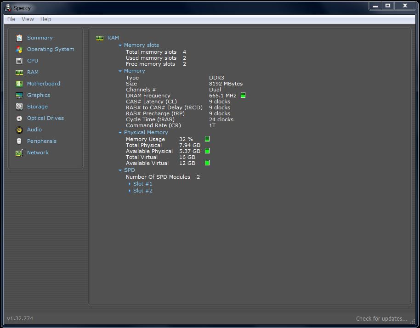Select the 665.1 MHz frequency value

pos(222,96)
